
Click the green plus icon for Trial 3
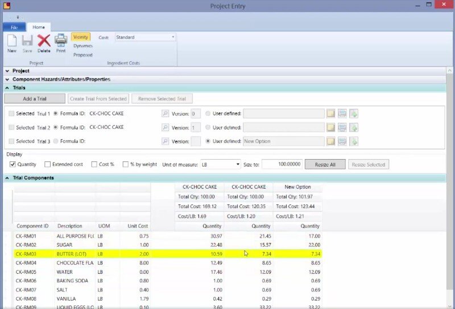(x=353, y=141)
